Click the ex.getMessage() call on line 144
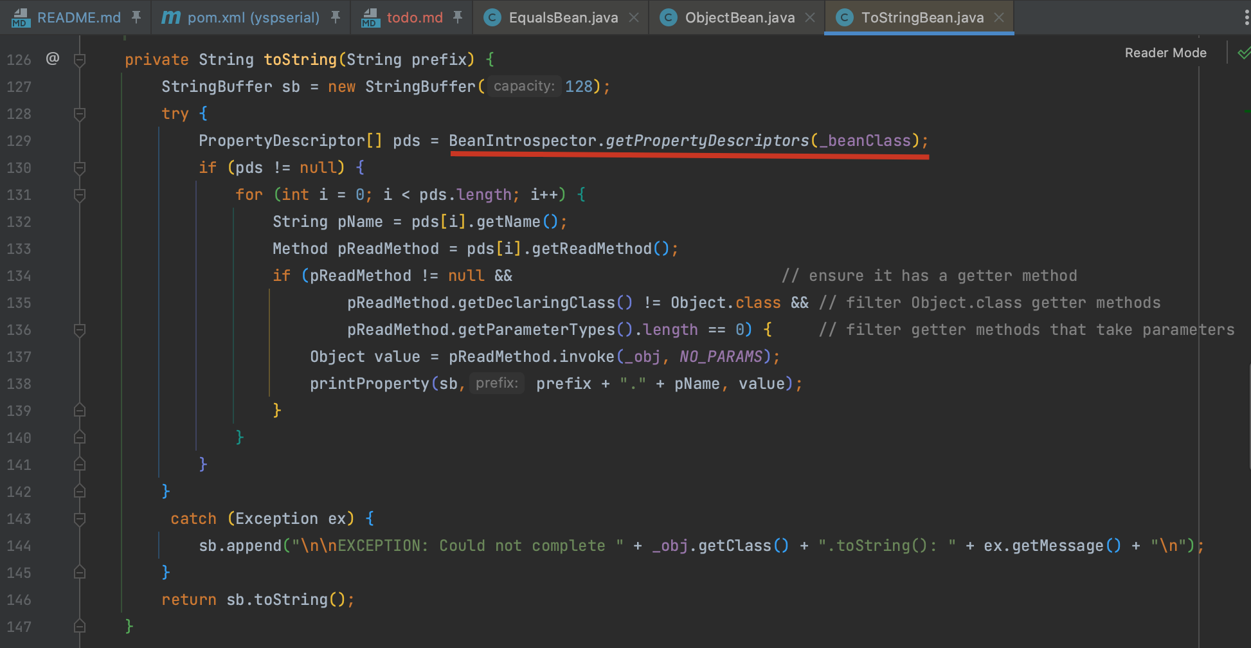Screen dimensions: 1251x648 [x=1052, y=546]
